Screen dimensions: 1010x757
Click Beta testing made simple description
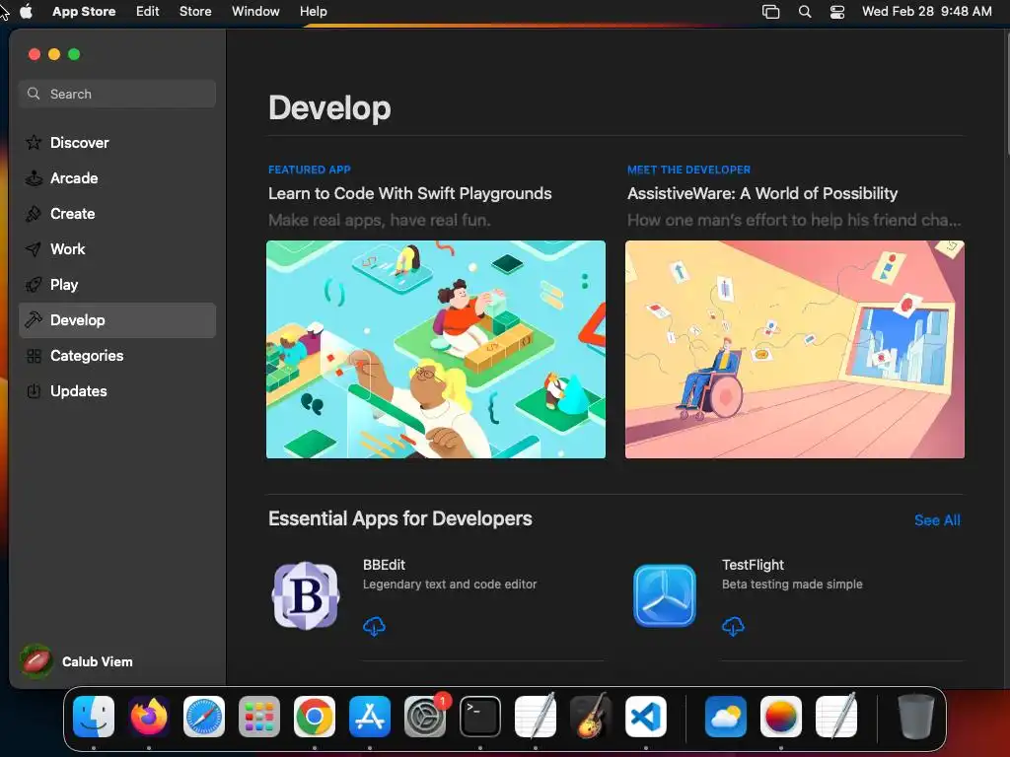(x=792, y=585)
